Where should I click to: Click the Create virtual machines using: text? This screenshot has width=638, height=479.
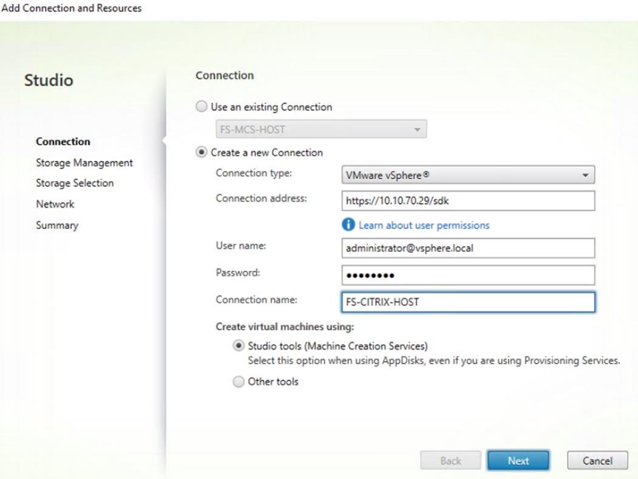[285, 327]
